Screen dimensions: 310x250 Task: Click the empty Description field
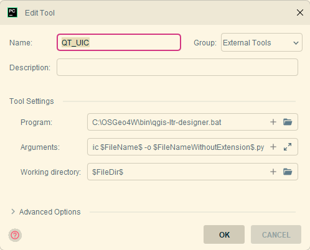click(x=177, y=67)
